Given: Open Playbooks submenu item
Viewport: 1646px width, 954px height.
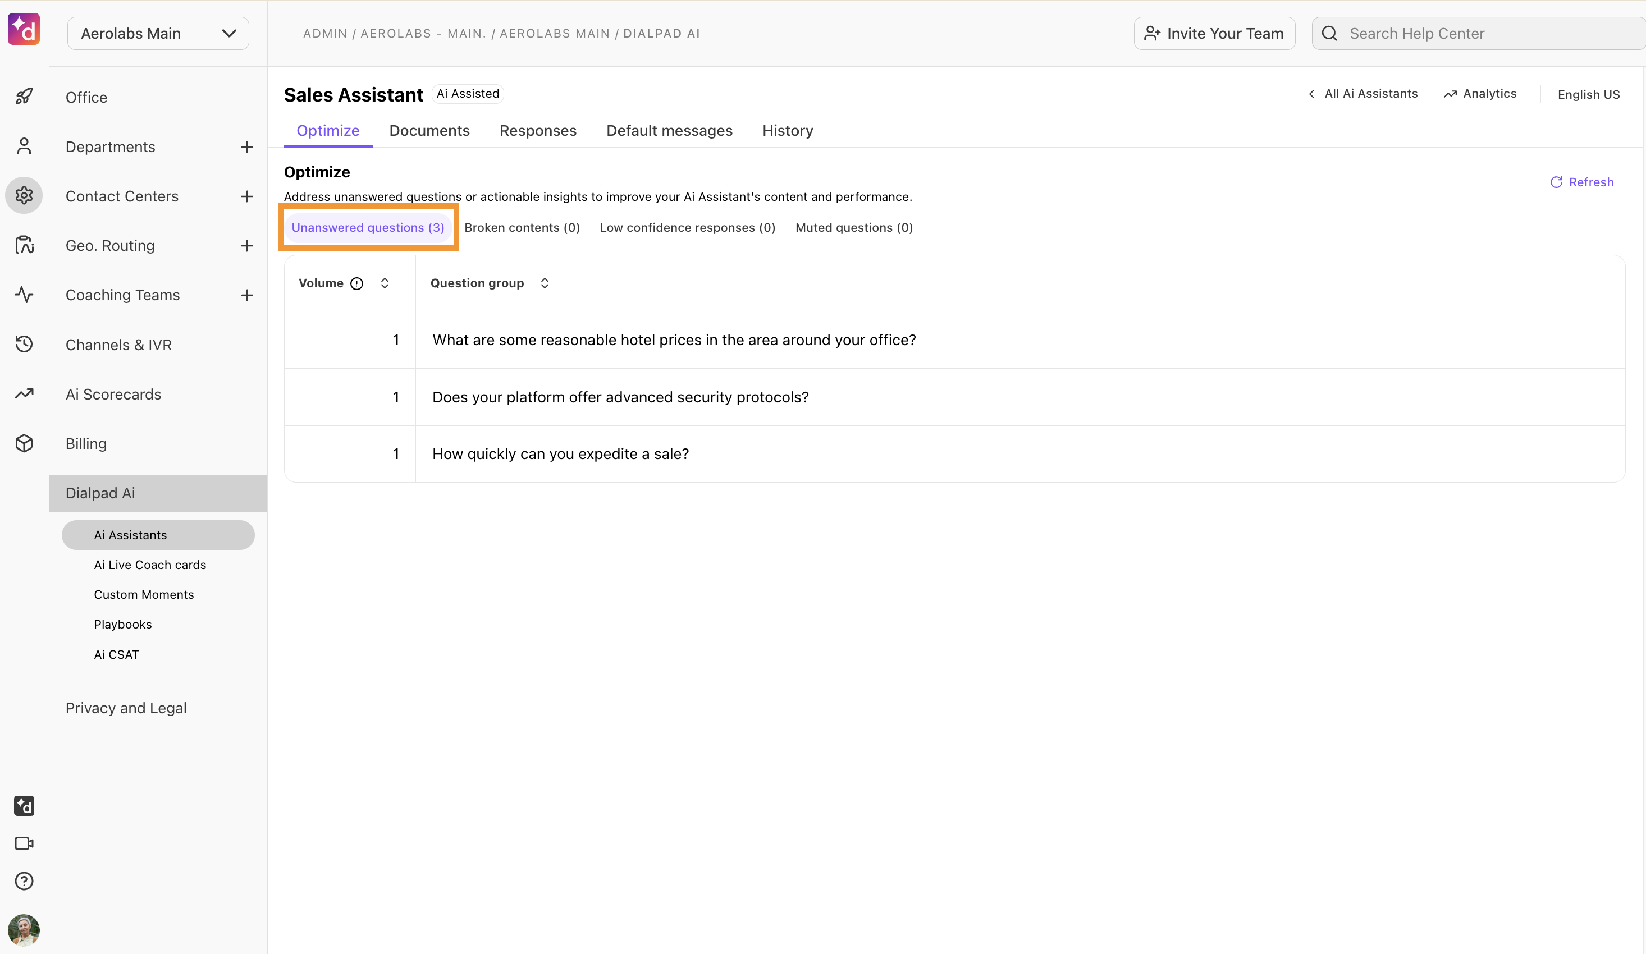Looking at the screenshot, I should click(x=123, y=625).
